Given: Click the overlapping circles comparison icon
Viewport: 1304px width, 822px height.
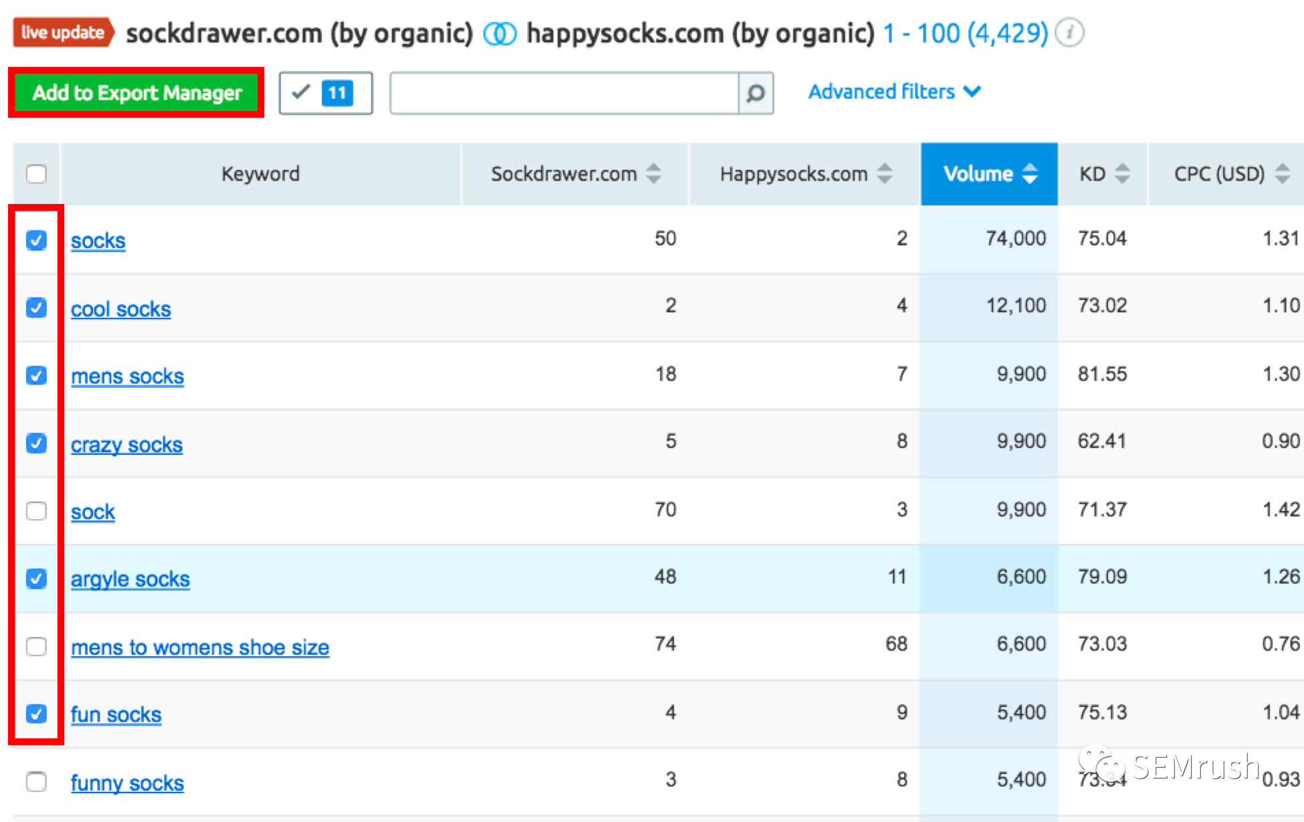Looking at the screenshot, I should [500, 33].
